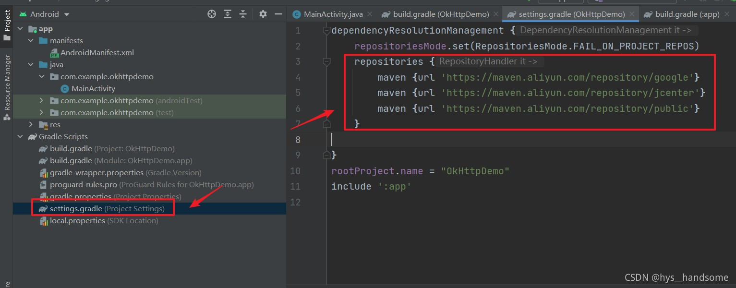The height and width of the screenshot is (288, 736).
Task: Fold the repositories block at line 3
Action: [x=327, y=62]
